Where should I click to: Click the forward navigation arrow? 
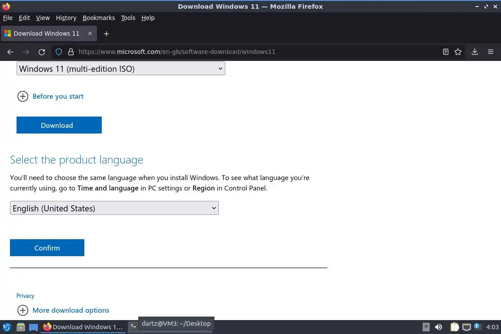point(26,52)
